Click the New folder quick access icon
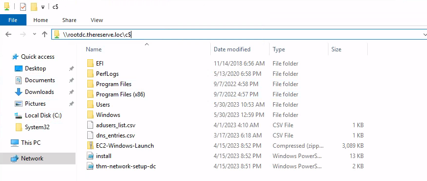 [x=34, y=7]
